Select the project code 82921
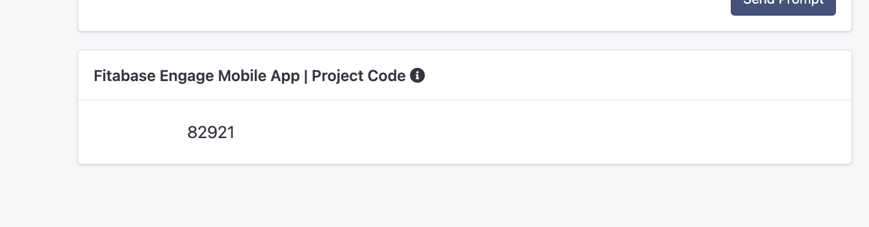 (x=211, y=132)
